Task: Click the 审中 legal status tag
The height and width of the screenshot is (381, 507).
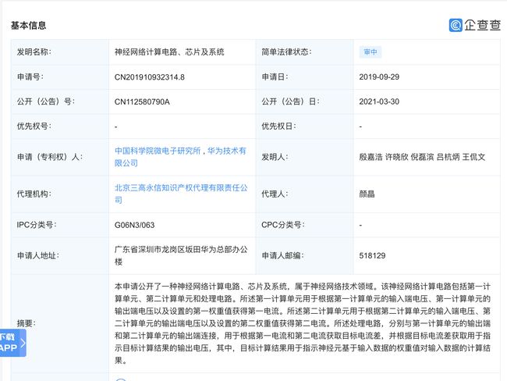Action: tap(370, 52)
